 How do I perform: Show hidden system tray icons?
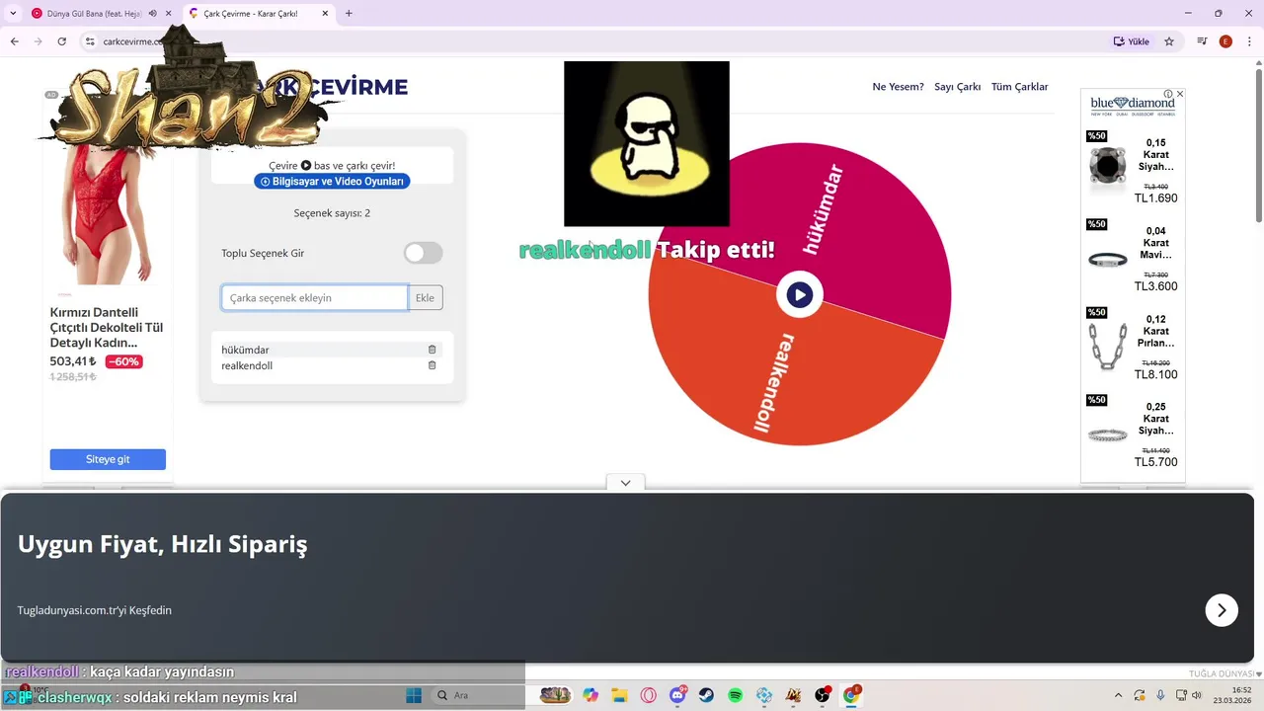coord(1118,695)
